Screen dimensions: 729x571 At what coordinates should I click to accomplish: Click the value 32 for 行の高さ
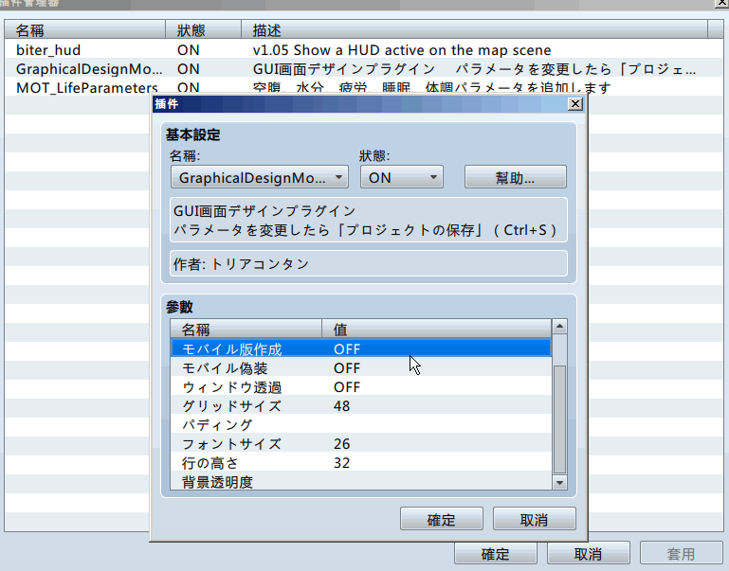341,463
